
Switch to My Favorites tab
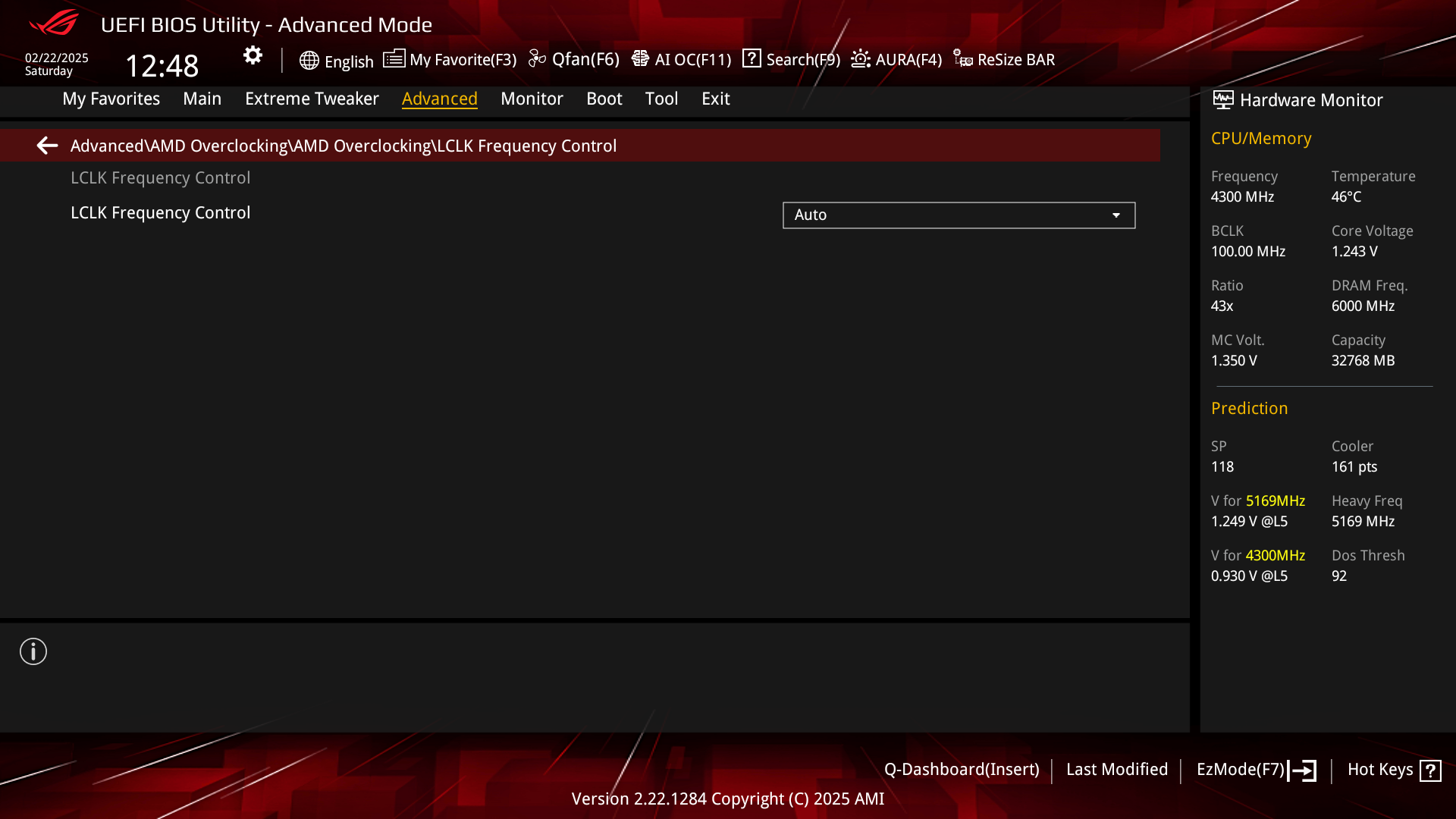111,99
